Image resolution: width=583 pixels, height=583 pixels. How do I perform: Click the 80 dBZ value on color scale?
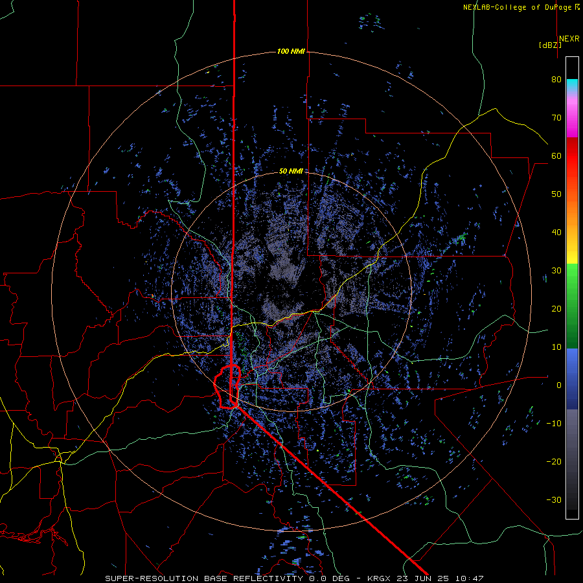click(x=556, y=80)
